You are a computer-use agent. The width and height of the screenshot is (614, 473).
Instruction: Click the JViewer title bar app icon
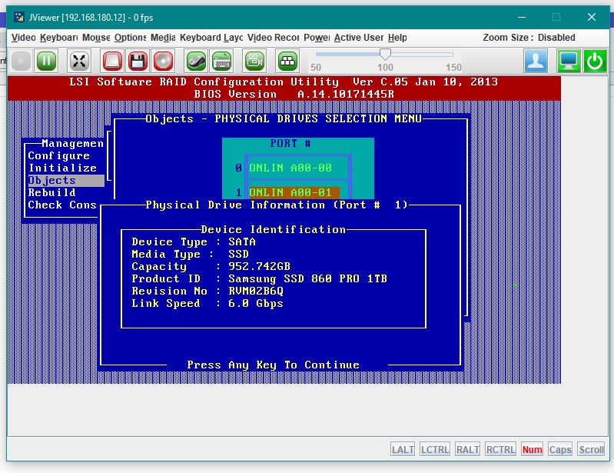(18, 17)
